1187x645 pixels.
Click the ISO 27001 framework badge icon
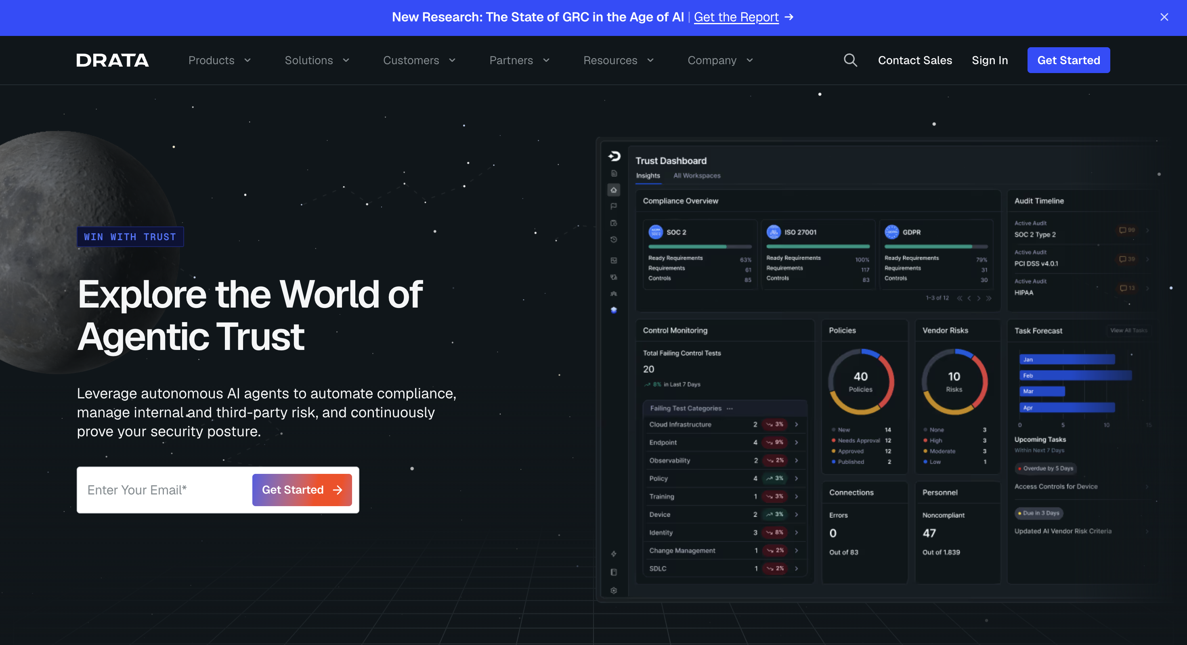pos(774,232)
